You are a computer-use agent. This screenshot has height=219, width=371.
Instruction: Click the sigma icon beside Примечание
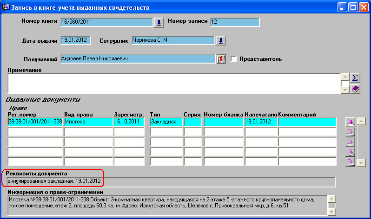tap(355, 78)
